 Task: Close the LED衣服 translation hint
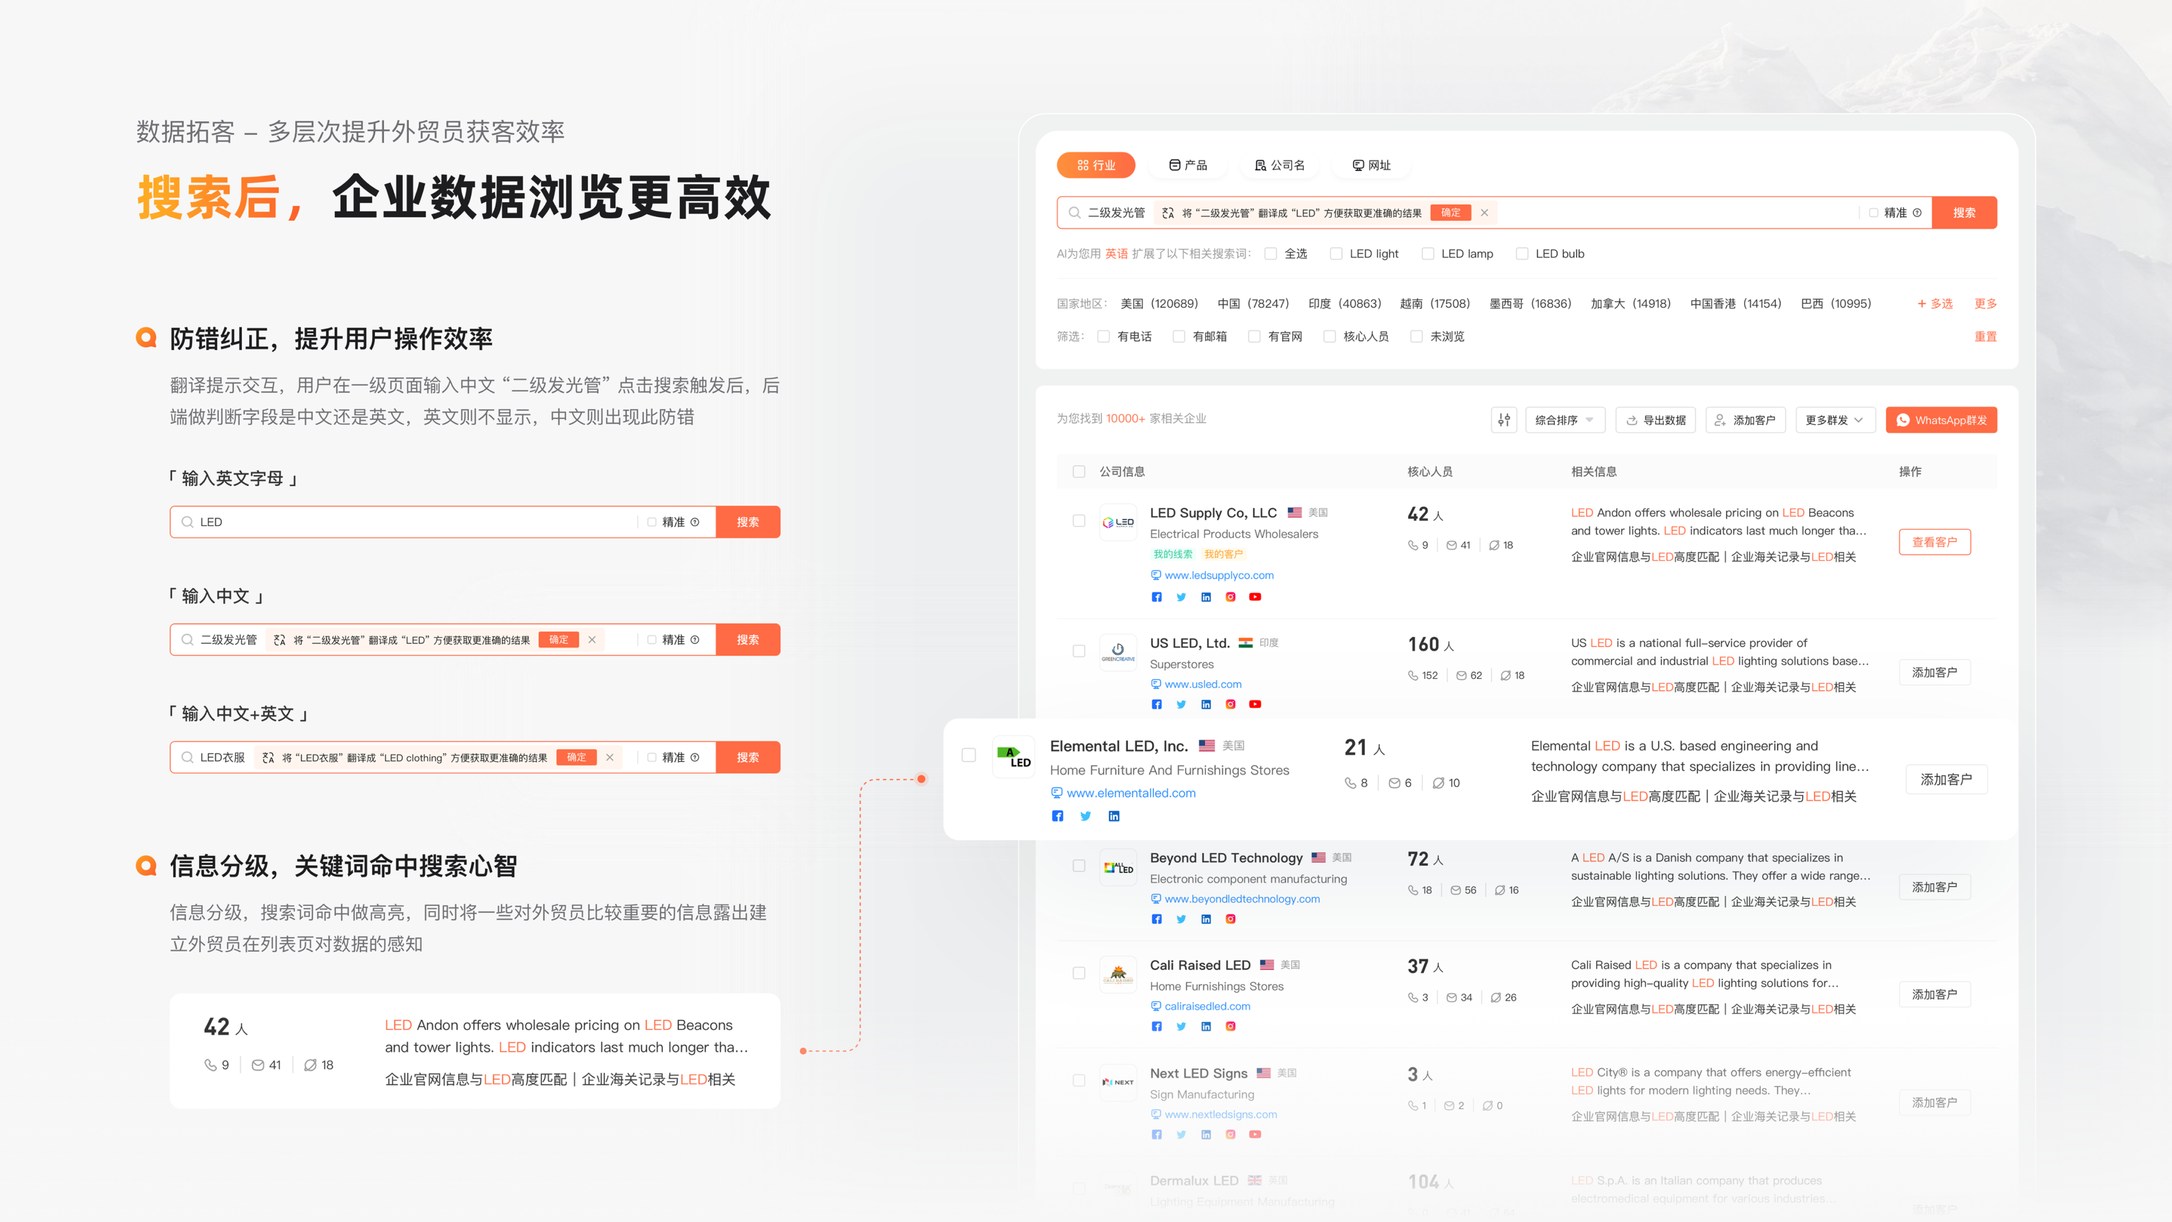(610, 757)
